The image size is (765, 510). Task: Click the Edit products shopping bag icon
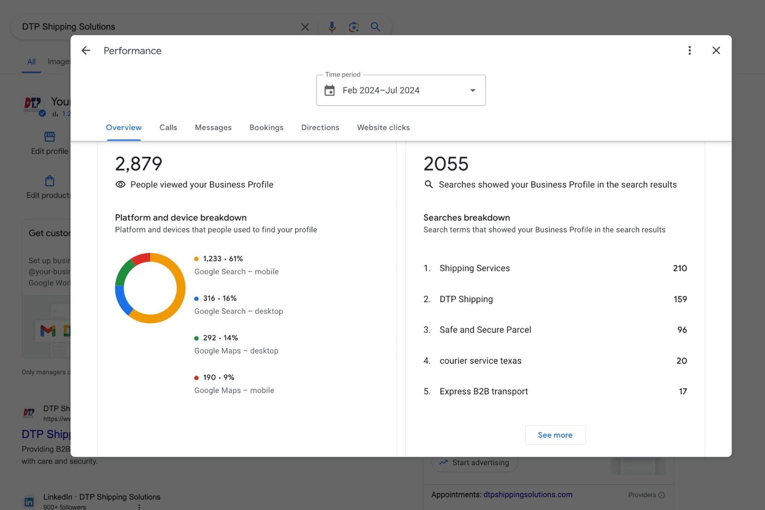coord(50,181)
